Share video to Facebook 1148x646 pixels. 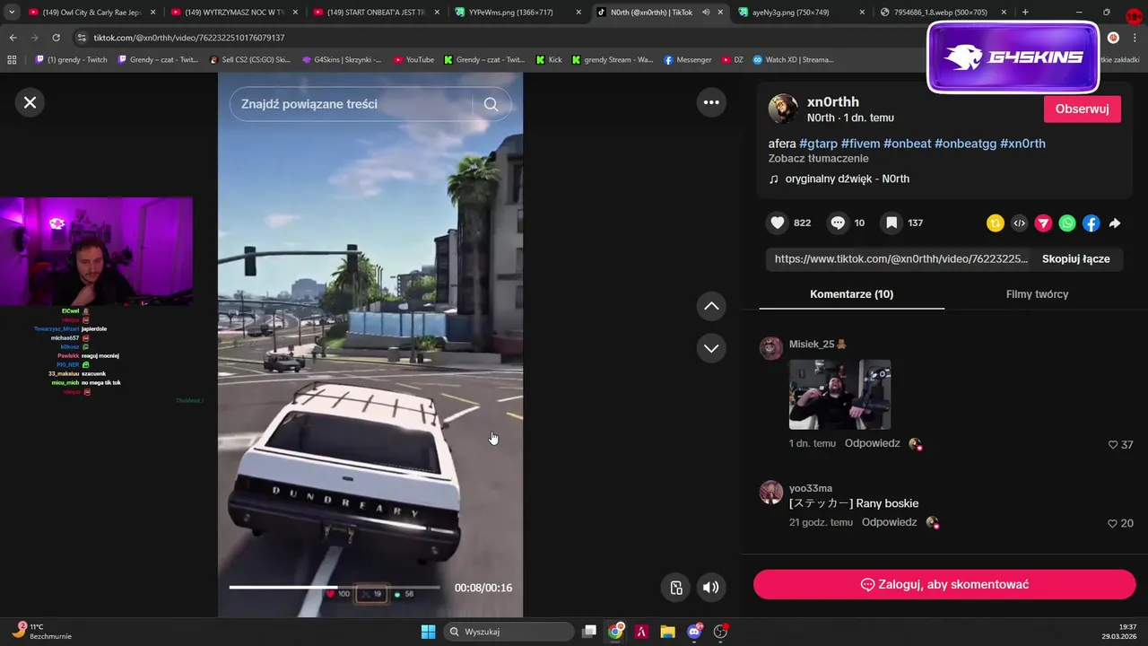(1091, 223)
